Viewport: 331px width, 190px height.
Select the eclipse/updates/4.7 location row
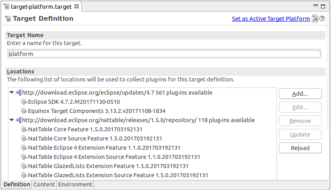point(117,93)
